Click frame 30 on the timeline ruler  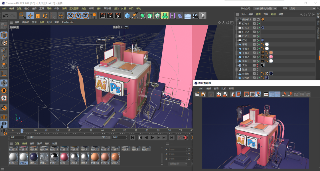tap(80, 131)
